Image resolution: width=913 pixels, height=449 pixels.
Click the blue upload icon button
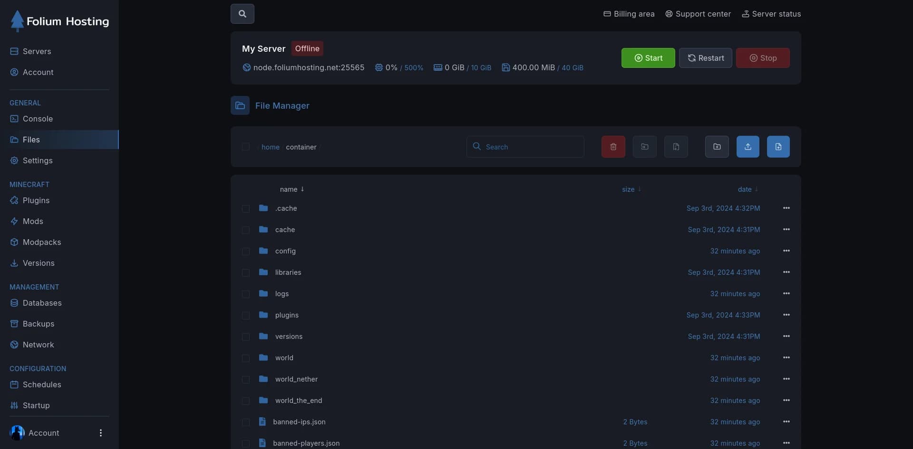pyautogui.click(x=748, y=147)
